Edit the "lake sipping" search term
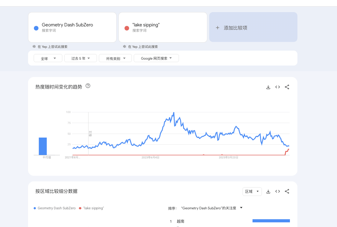This screenshot has width=337, height=227. click(163, 27)
